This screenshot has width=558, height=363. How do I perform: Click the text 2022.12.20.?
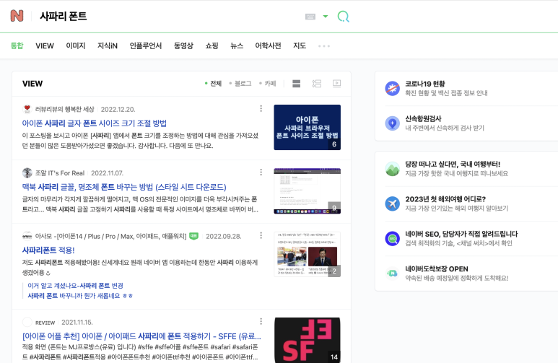click(118, 109)
